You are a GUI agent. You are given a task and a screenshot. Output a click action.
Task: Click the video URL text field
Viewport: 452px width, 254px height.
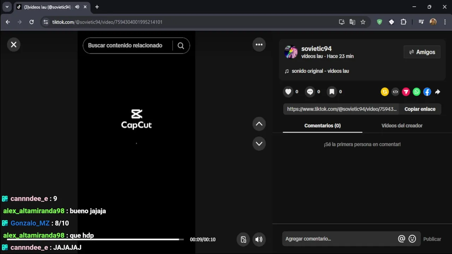click(x=341, y=109)
